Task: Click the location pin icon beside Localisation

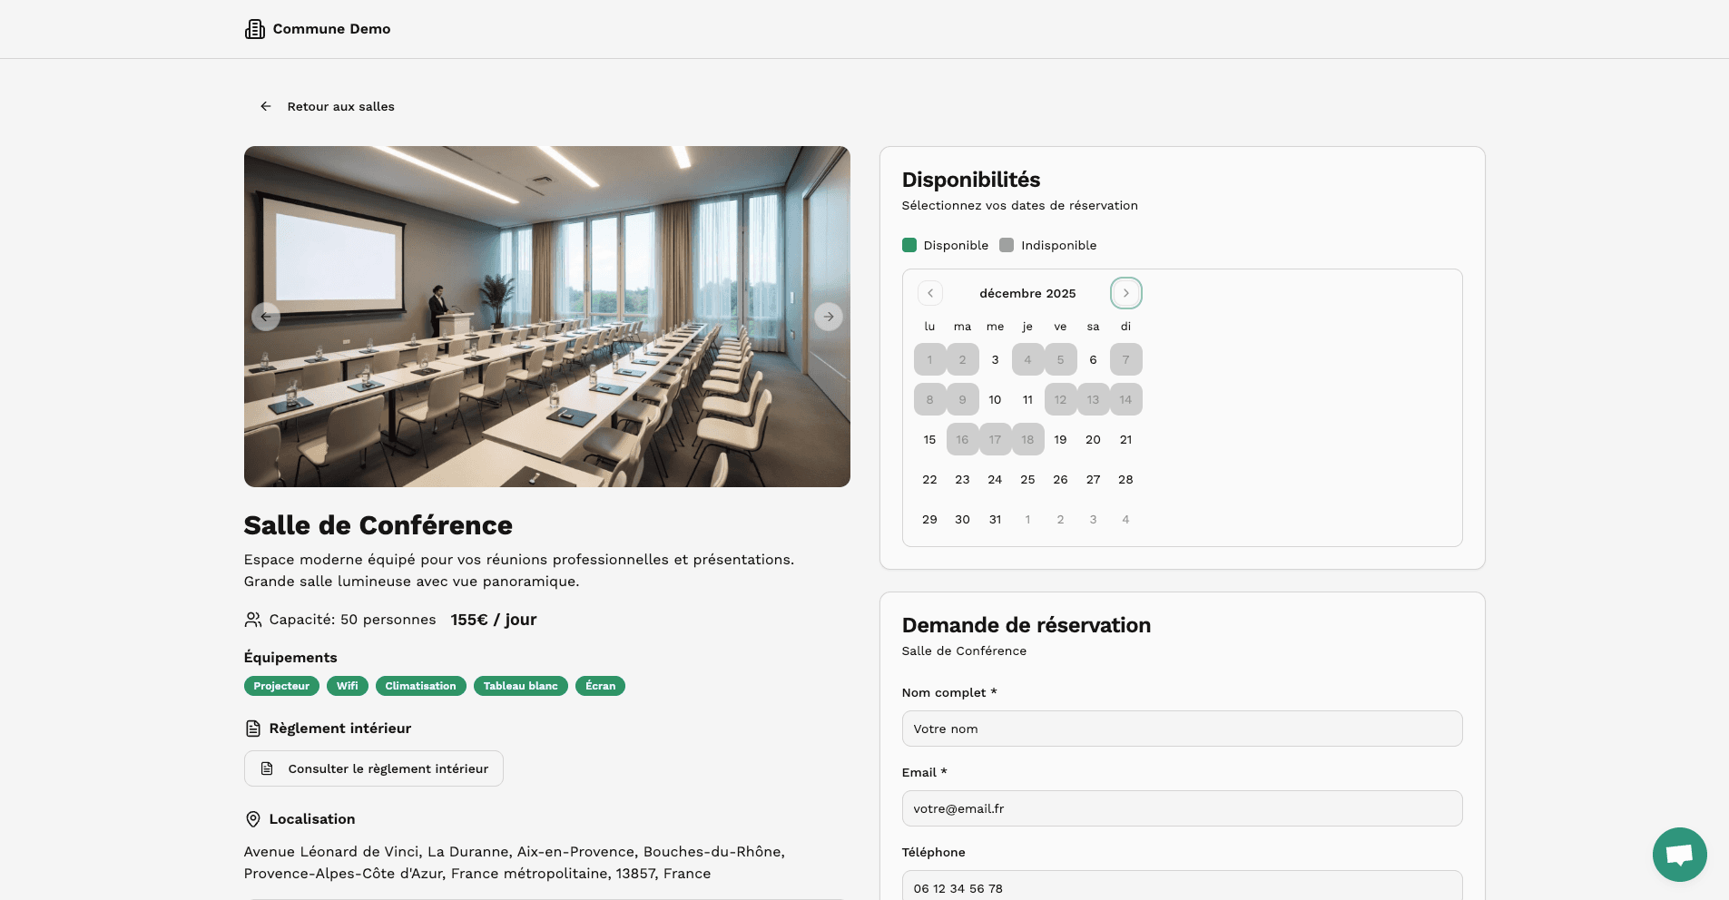Action: coord(252,819)
